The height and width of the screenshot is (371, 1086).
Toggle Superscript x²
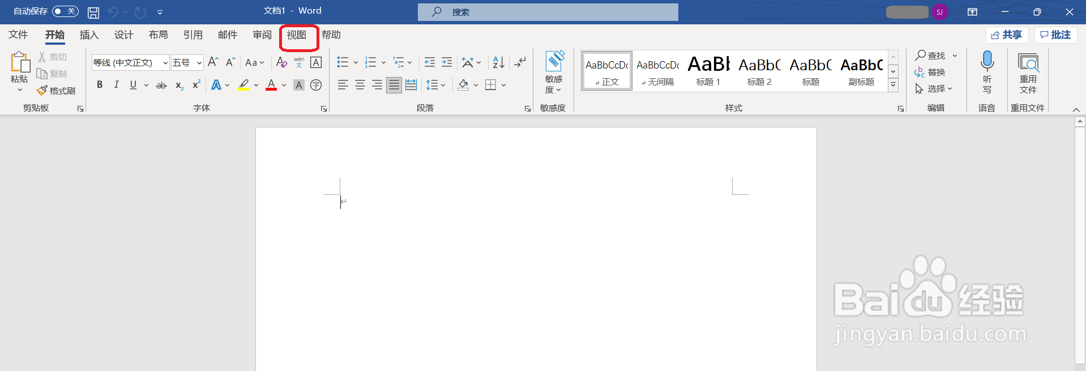pyautogui.click(x=196, y=84)
